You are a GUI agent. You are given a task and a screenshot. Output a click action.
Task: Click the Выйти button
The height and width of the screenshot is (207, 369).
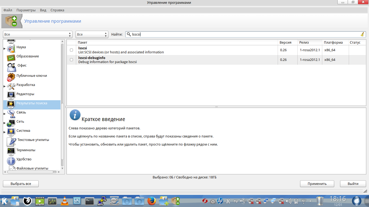(x=353, y=184)
